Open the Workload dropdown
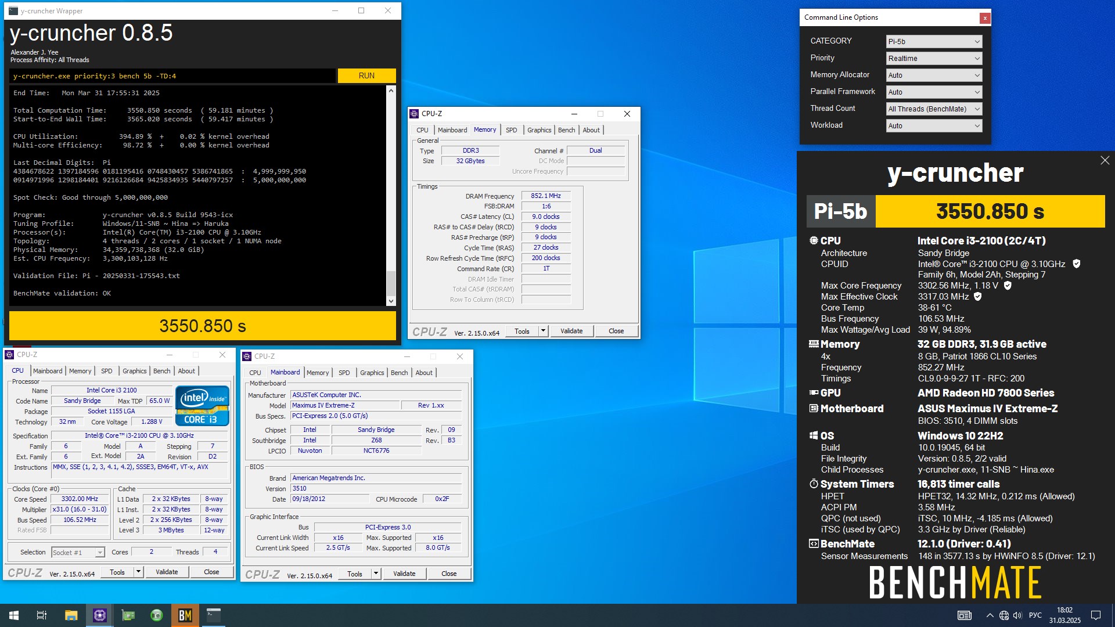1115x627 pixels. (x=934, y=126)
